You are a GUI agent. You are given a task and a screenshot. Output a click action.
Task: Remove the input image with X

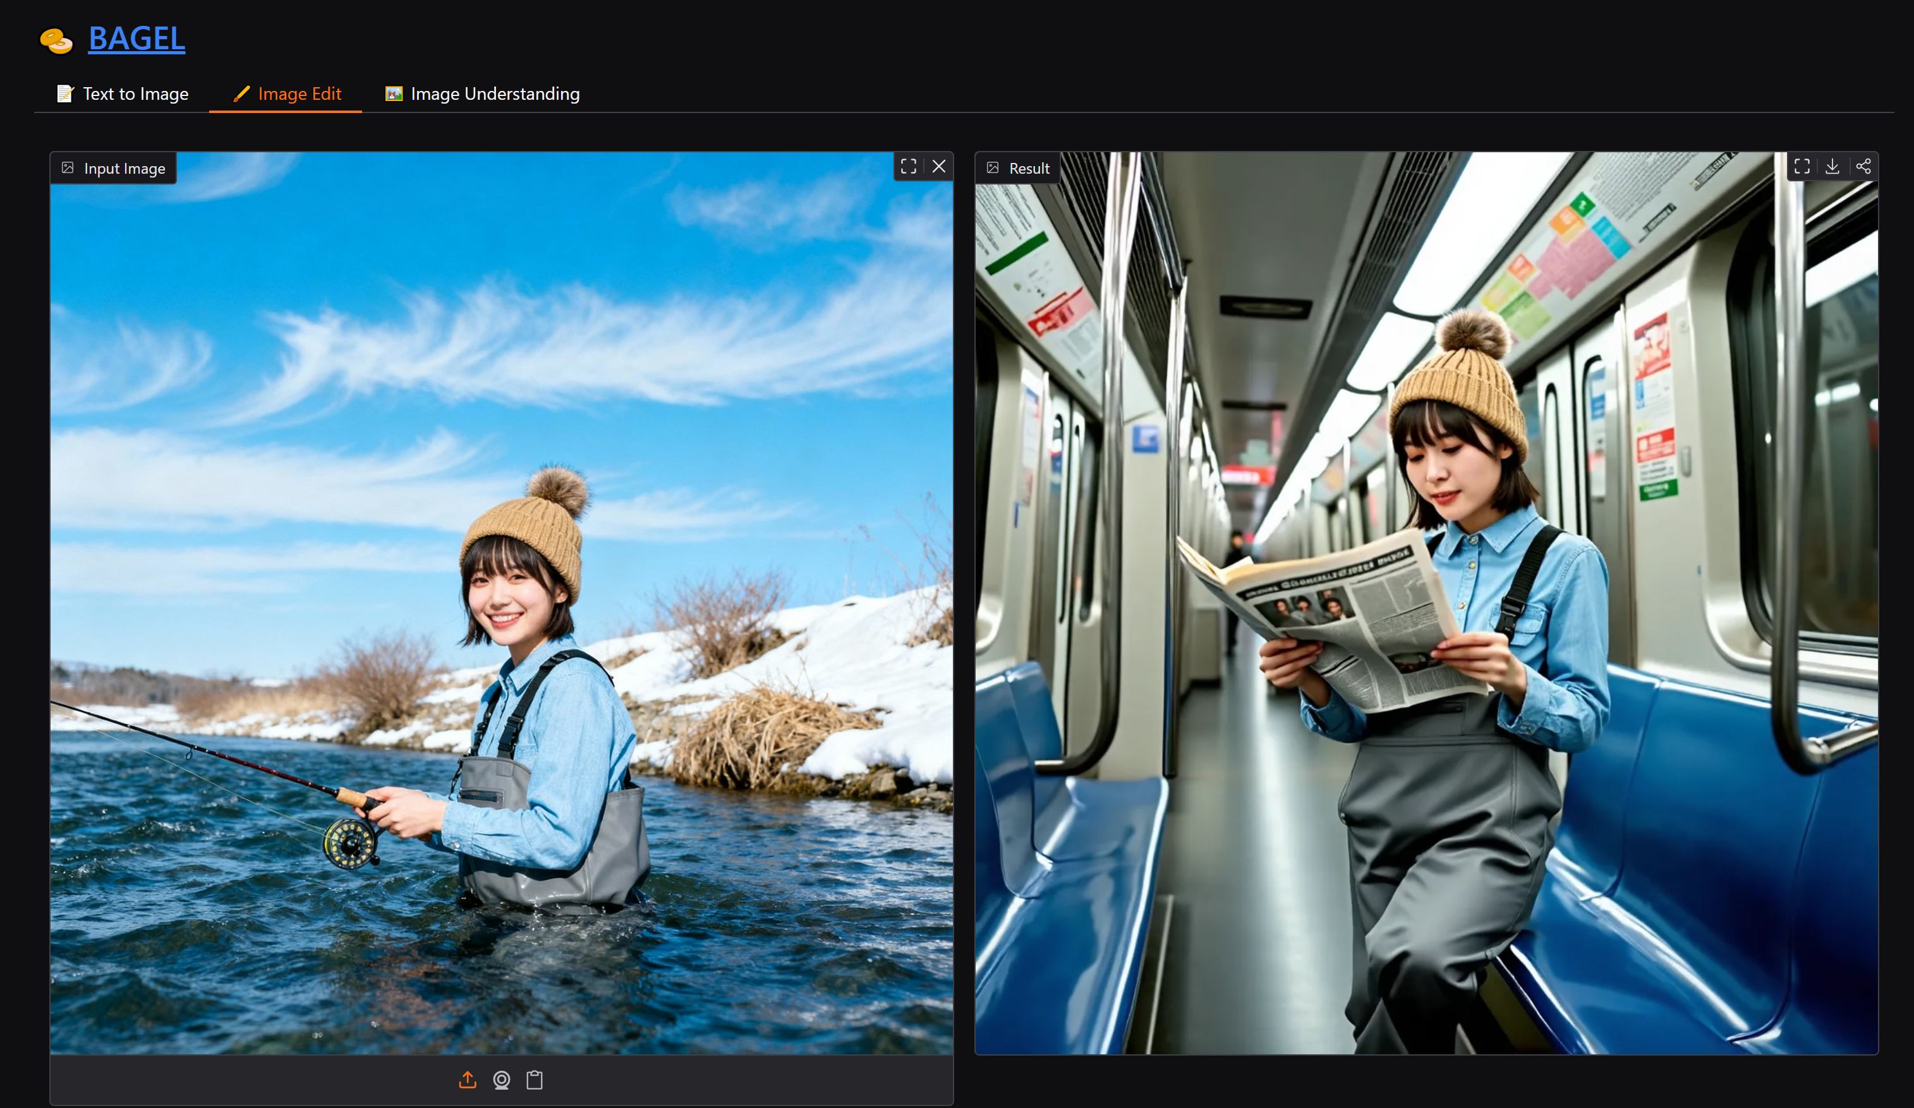coord(939,166)
